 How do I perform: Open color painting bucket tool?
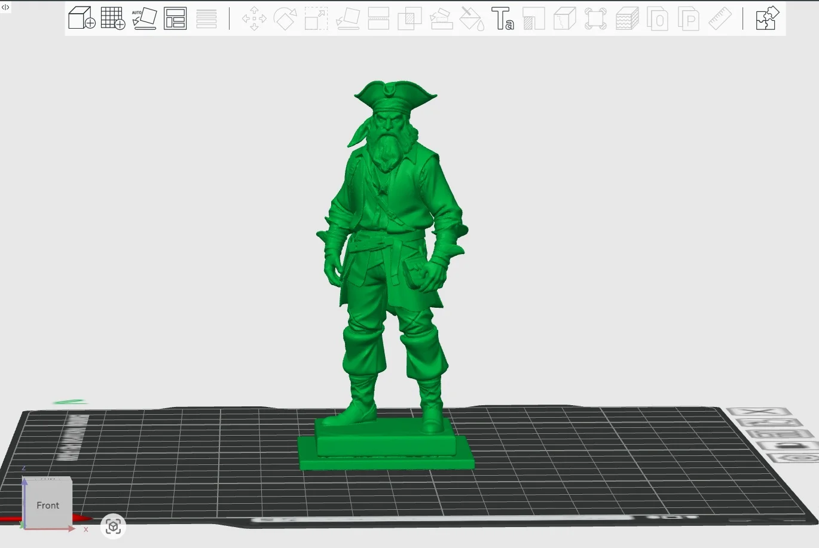tap(472, 19)
